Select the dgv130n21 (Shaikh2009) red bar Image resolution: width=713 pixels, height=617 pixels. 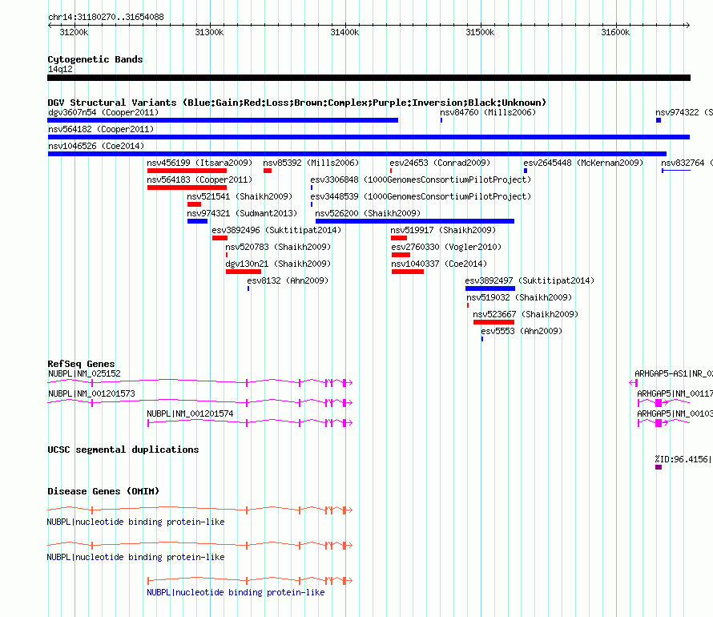(244, 272)
